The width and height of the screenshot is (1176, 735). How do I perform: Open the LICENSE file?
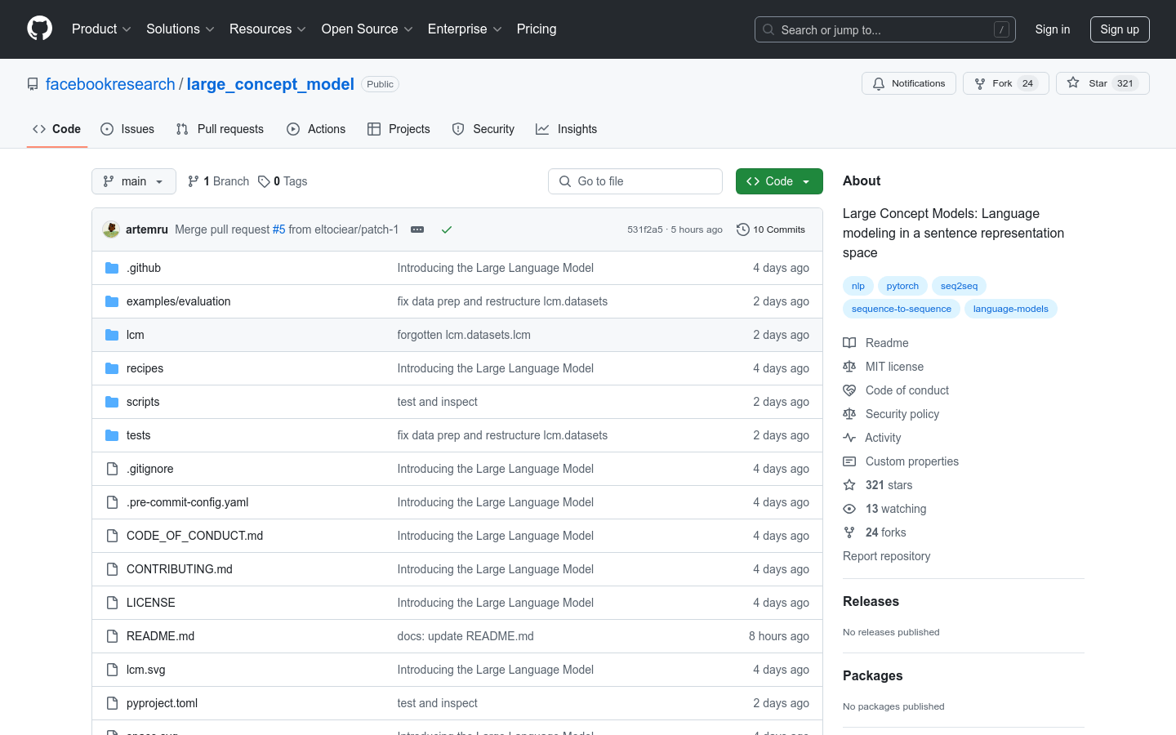(x=151, y=603)
